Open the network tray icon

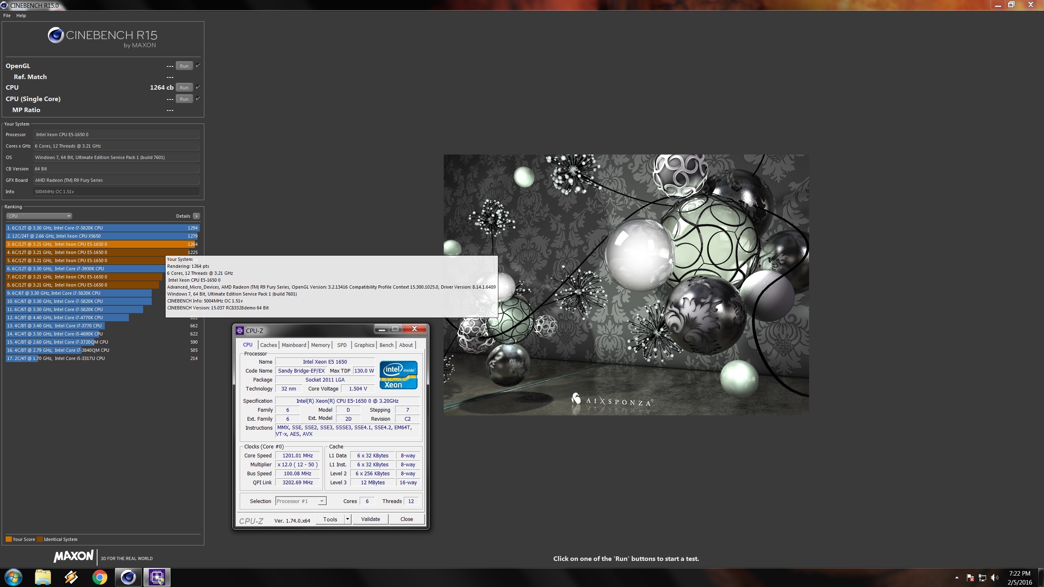click(x=982, y=578)
